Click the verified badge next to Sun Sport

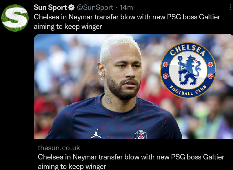pos(72,7)
